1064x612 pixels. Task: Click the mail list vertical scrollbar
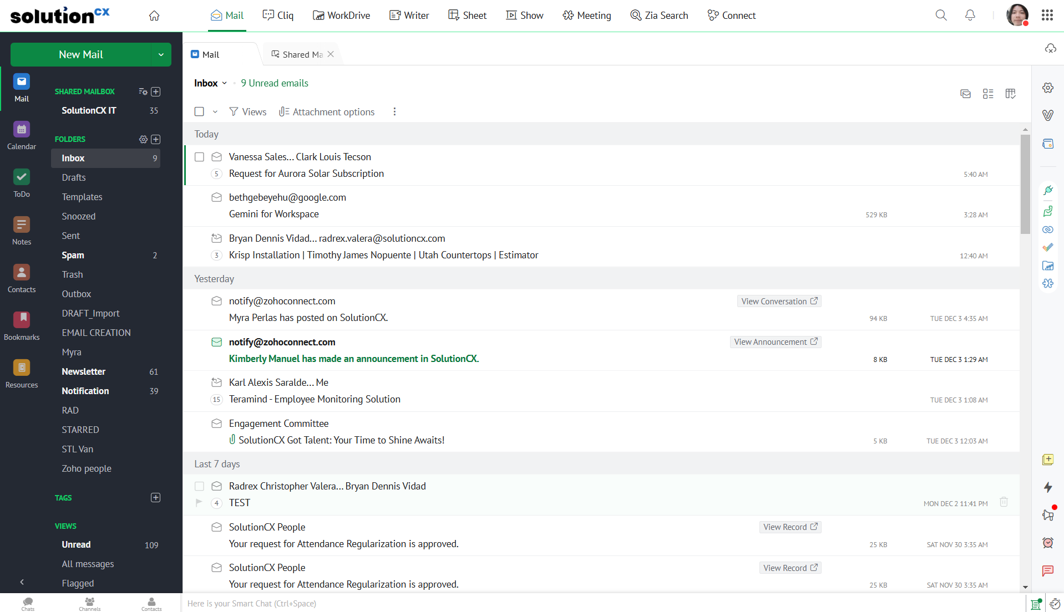point(1025,185)
